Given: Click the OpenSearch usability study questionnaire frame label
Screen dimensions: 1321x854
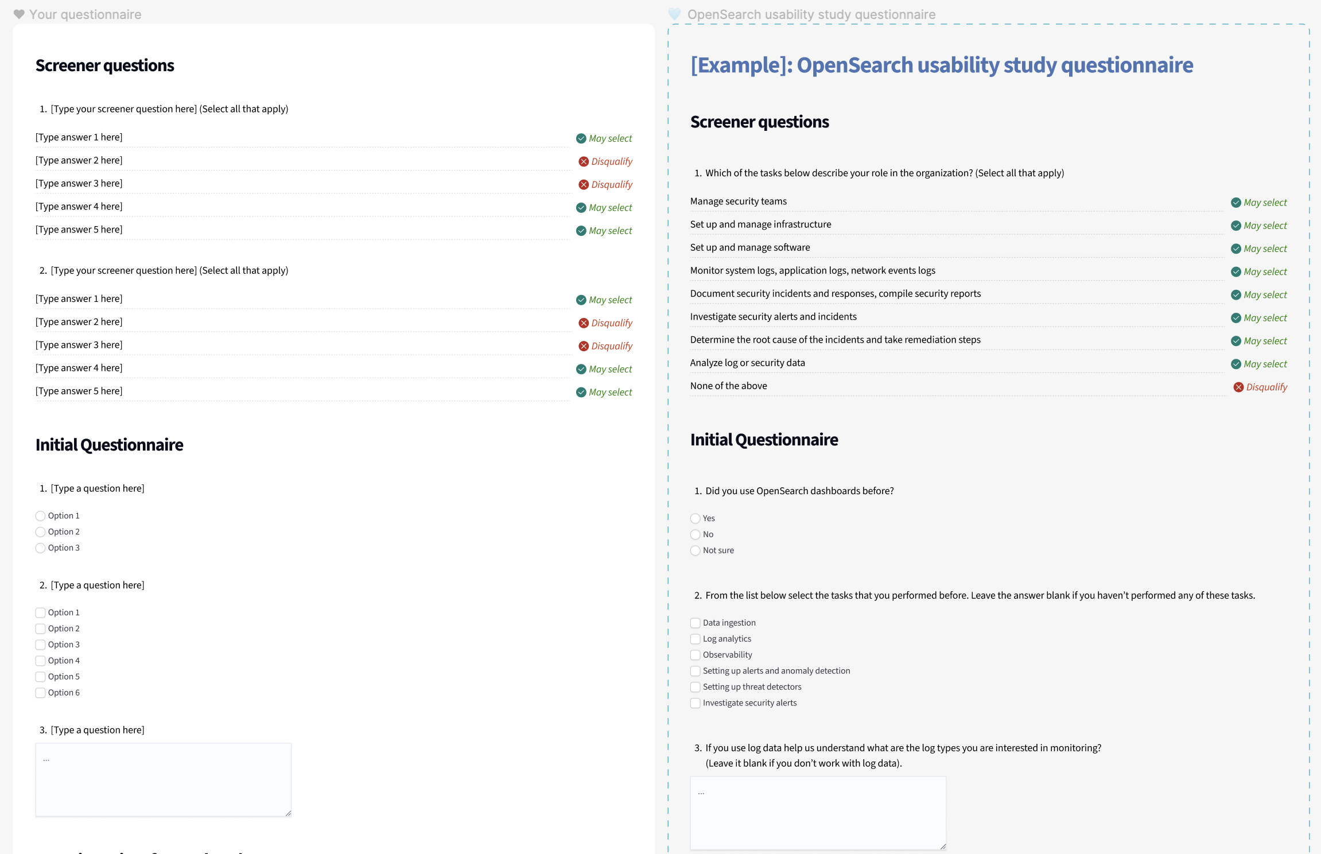Looking at the screenshot, I should [x=811, y=14].
